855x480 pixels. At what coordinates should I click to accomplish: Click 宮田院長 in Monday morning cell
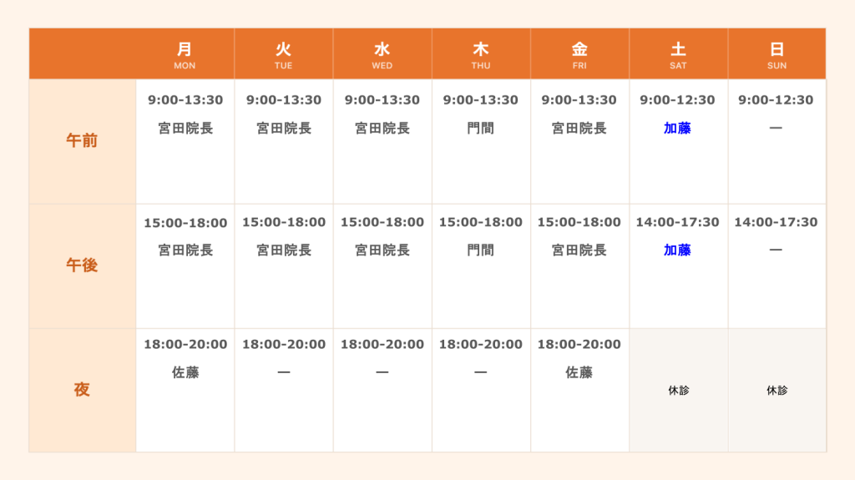pos(185,129)
